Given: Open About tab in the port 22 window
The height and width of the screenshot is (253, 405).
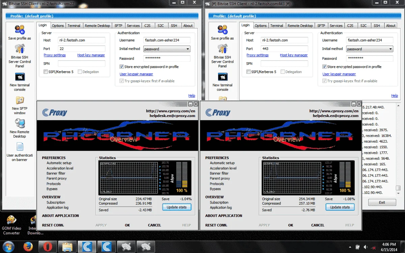Looking at the screenshot, I should tap(188, 26).
